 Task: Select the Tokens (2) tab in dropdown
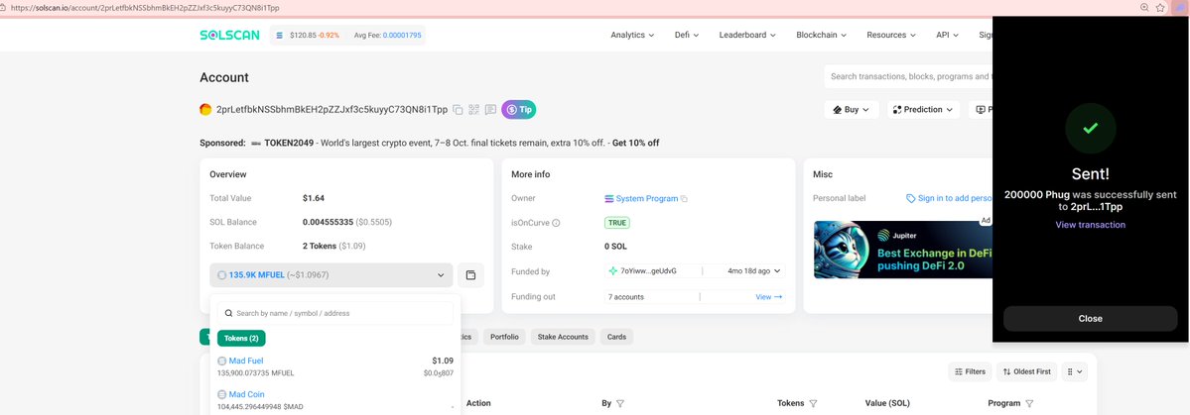(241, 339)
